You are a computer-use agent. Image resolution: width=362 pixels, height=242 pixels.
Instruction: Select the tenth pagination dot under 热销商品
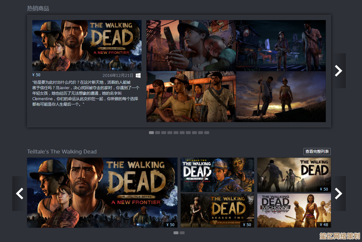point(207,133)
